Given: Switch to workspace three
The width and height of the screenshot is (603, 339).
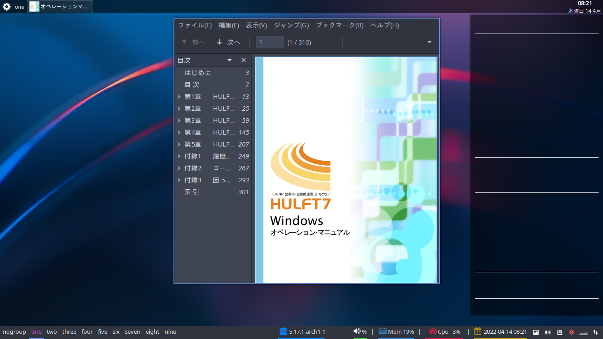Looking at the screenshot, I should [69, 331].
